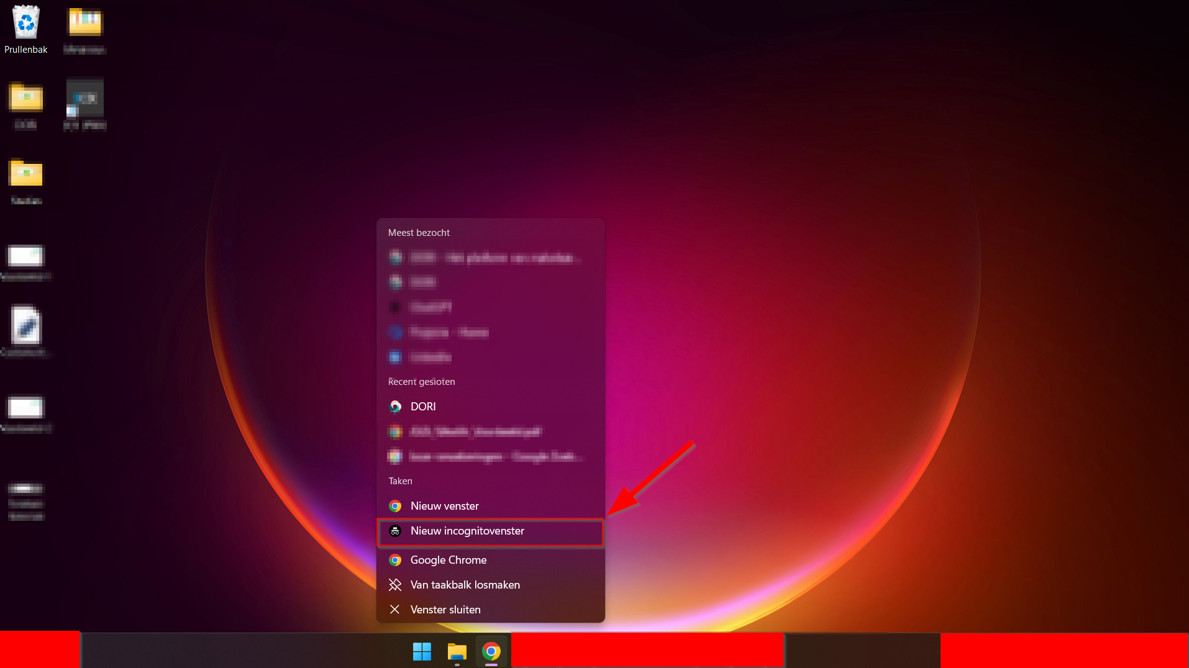Viewport: 1189px width, 668px height.
Task: Select Van taakbalk losmaken
Action: tap(465, 585)
